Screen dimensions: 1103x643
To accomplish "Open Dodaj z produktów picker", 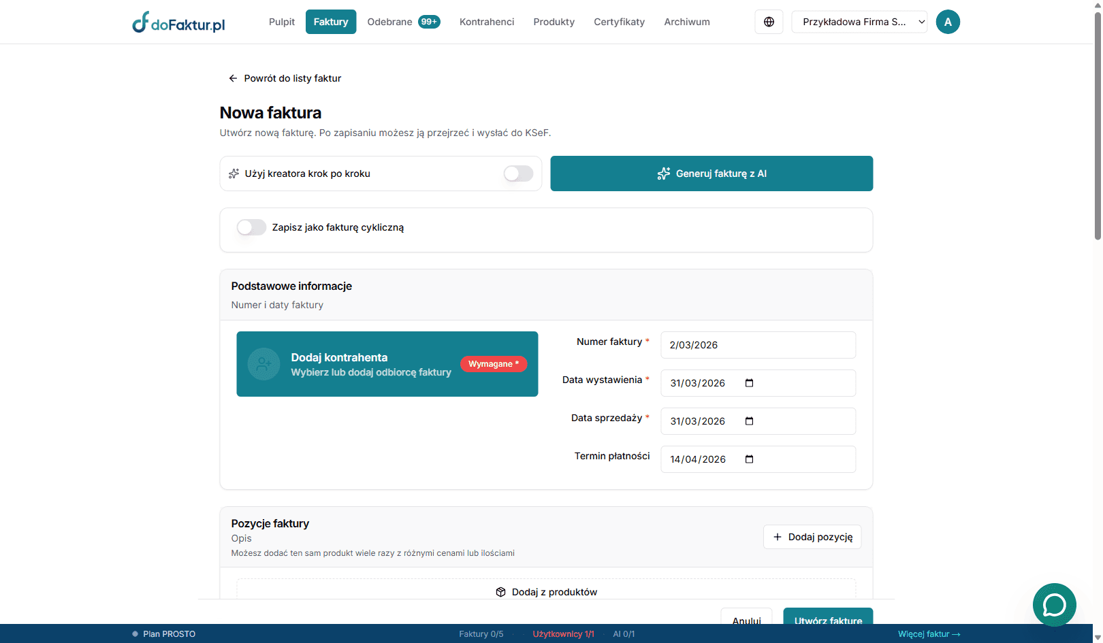I will tap(546, 592).
